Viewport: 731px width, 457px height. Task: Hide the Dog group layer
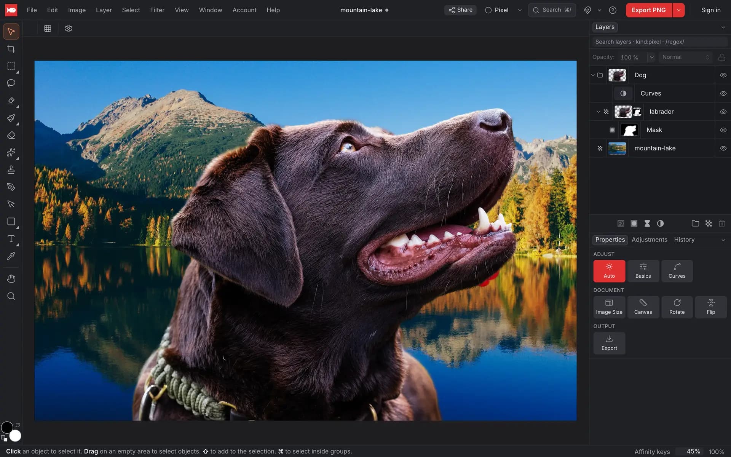tap(723, 75)
